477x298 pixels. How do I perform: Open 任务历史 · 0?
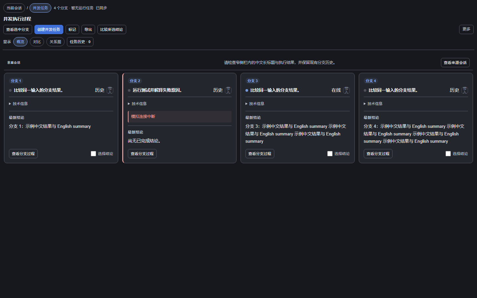[80, 42]
